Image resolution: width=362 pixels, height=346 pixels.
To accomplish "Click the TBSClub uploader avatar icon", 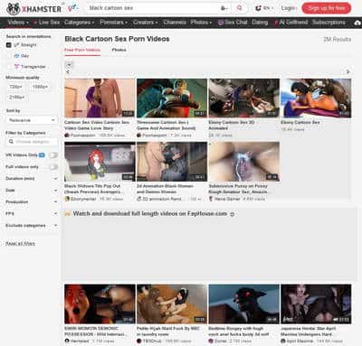I will coord(139,341).
